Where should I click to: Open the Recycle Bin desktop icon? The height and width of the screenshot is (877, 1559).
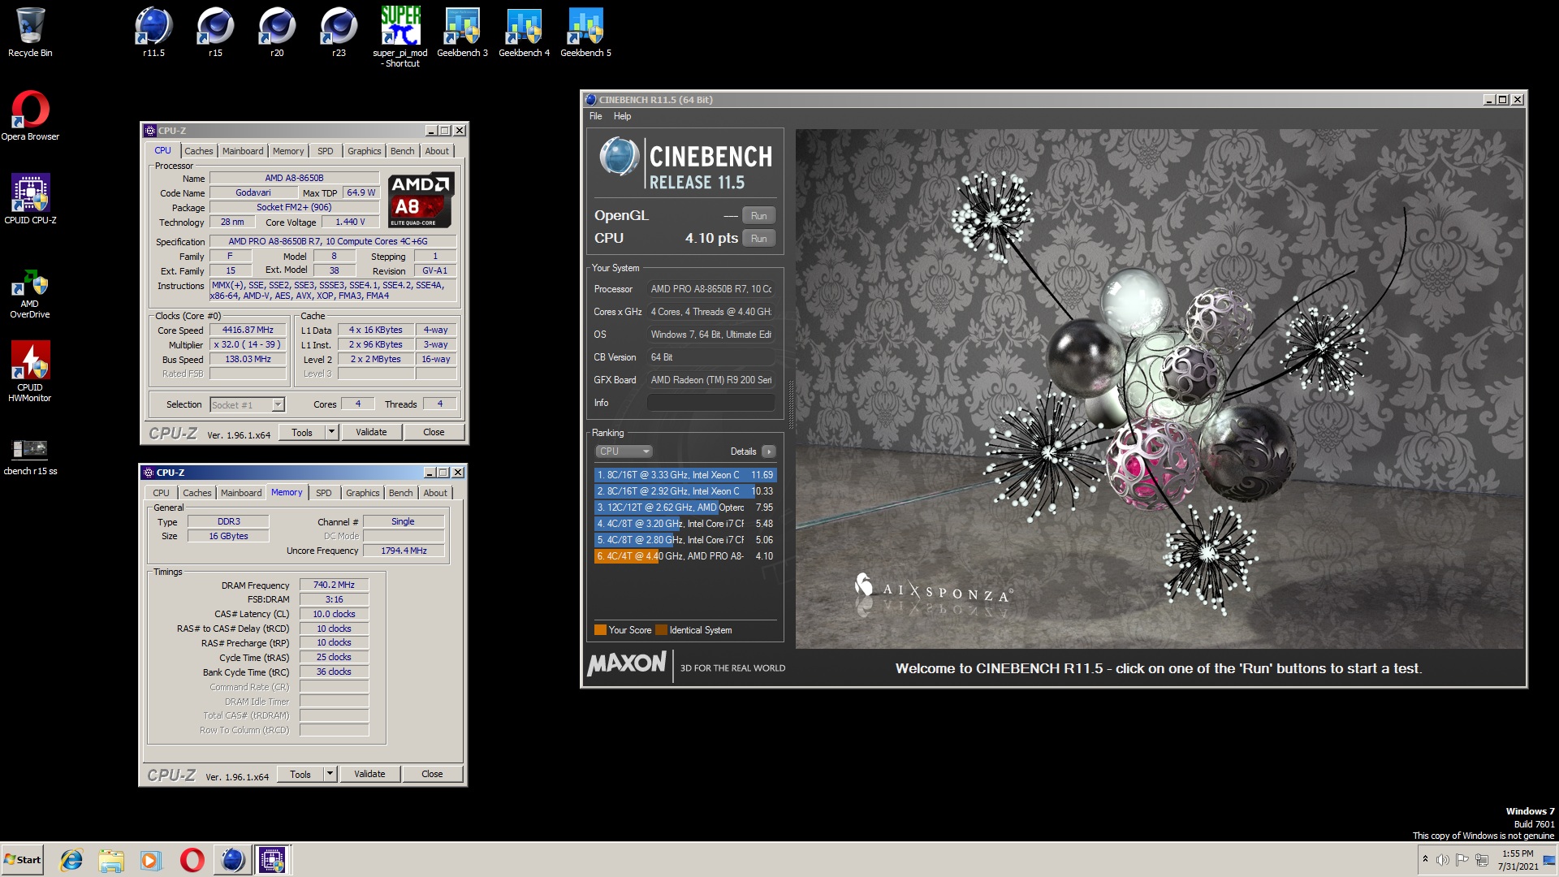pos(30,32)
